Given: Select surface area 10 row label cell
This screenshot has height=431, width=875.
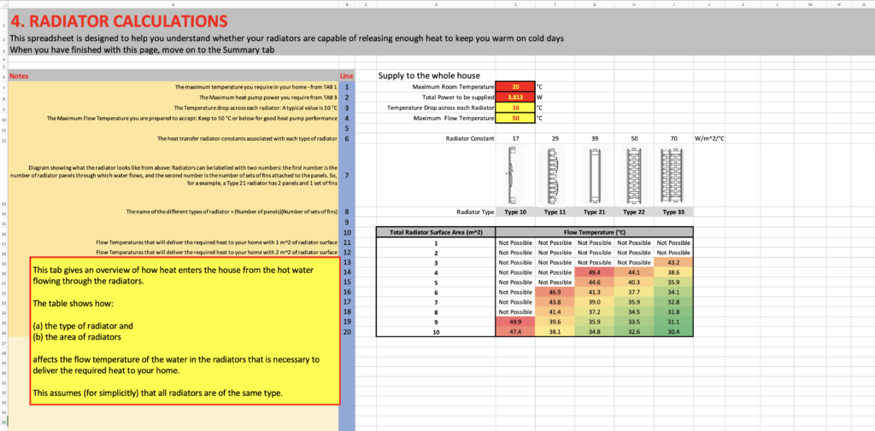Looking at the screenshot, I should click(x=436, y=332).
